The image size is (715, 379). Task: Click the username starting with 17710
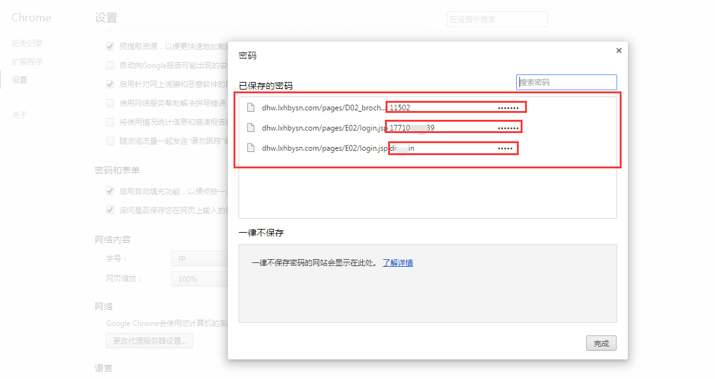411,128
